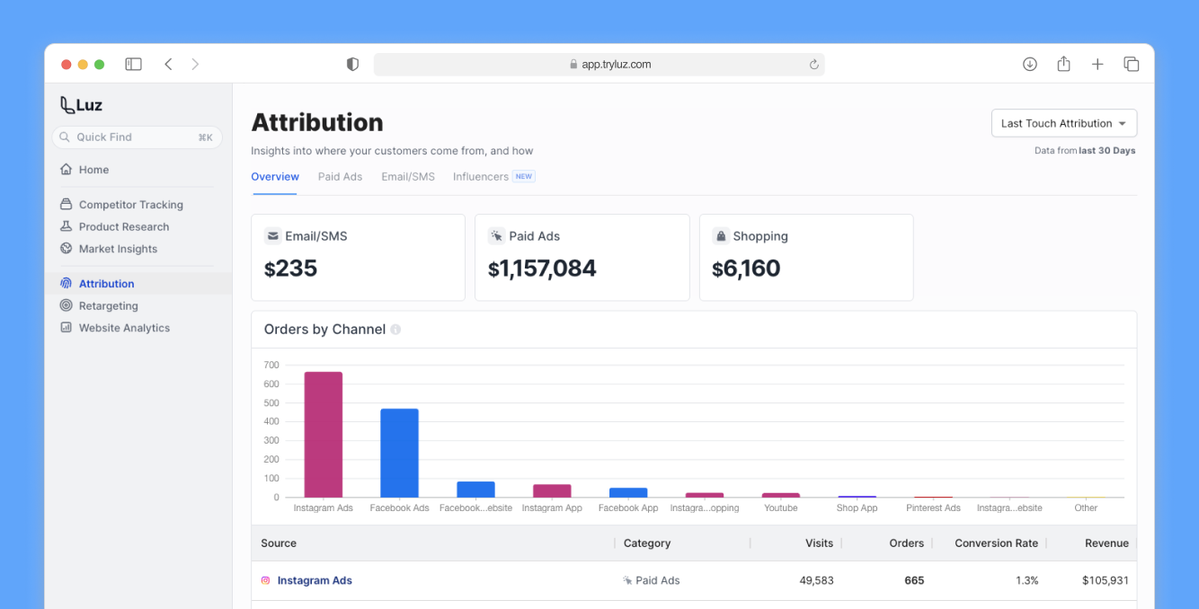
Task: Open Competitor Tracking in the sidebar
Action: [130, 205]
